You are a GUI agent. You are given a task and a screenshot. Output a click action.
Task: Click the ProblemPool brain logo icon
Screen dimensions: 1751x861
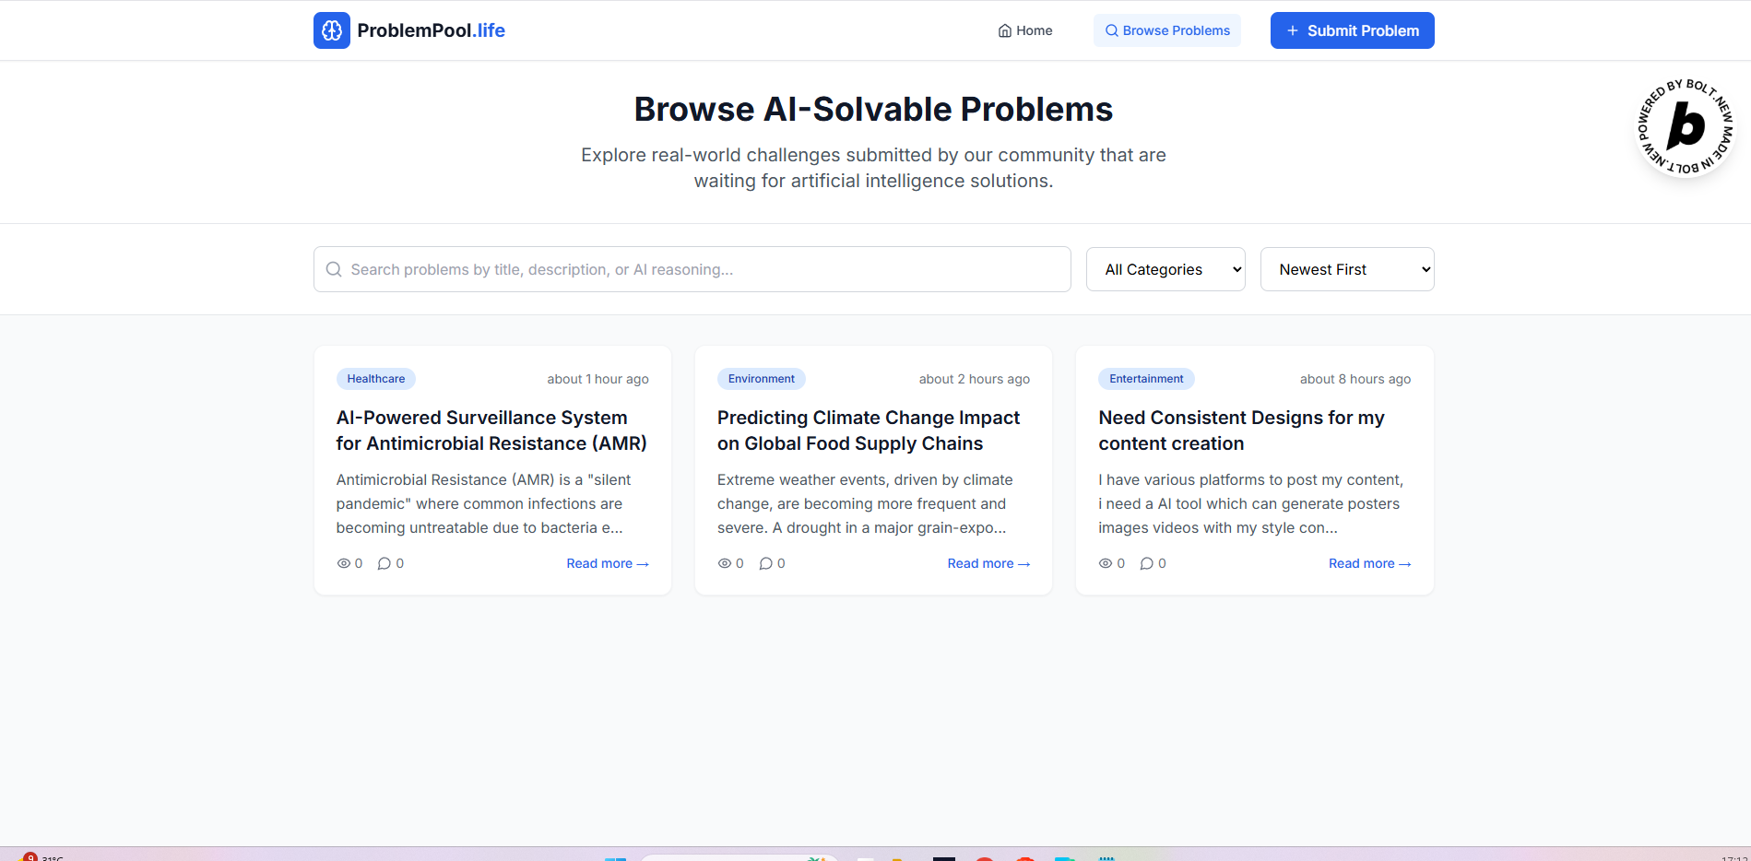(x=331, y=30)
